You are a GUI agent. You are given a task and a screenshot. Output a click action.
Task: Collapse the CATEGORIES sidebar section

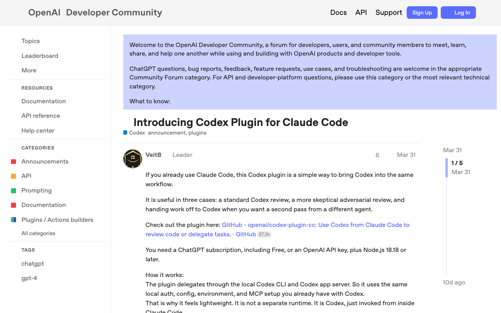coord(38,148)
